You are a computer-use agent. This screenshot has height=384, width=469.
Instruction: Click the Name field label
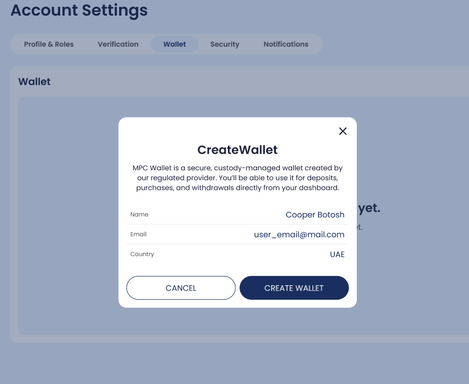[x=139, y=215]
